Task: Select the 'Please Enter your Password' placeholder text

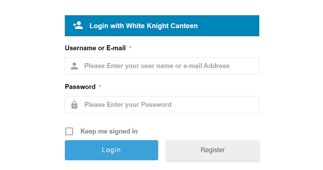Action: pos(128,105)
